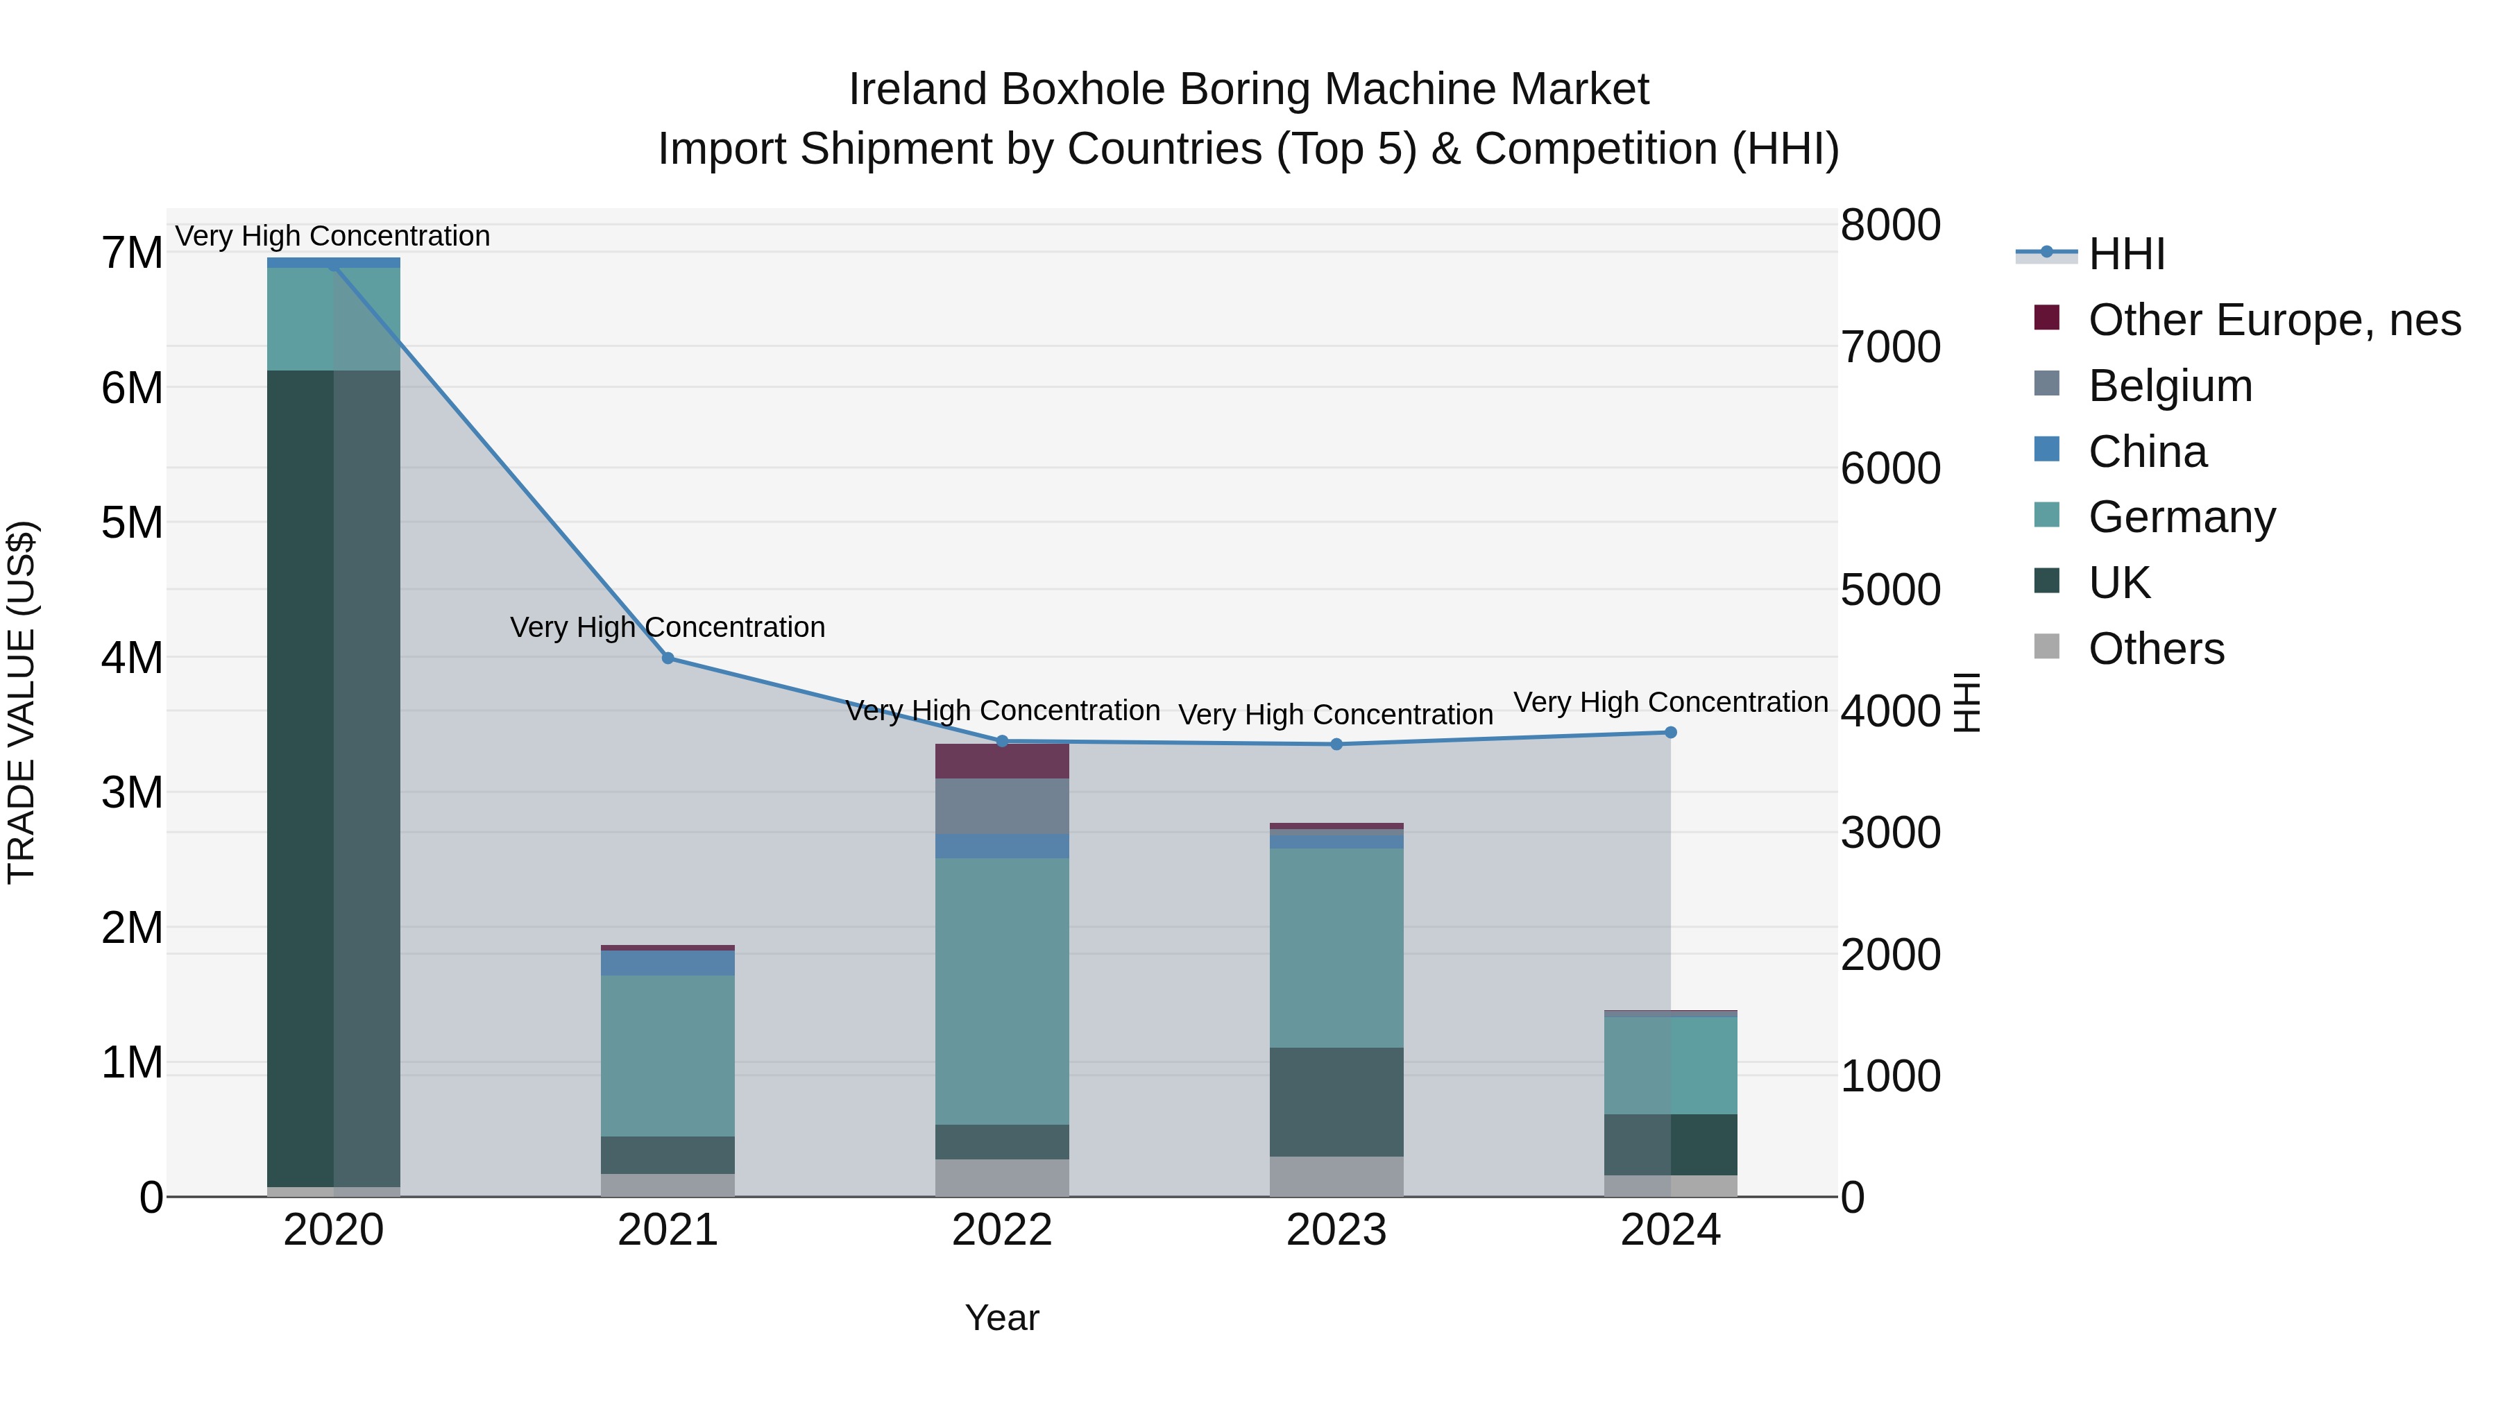
Task: Select the 2023 HHI data point
Action: tap(1336, 744)
